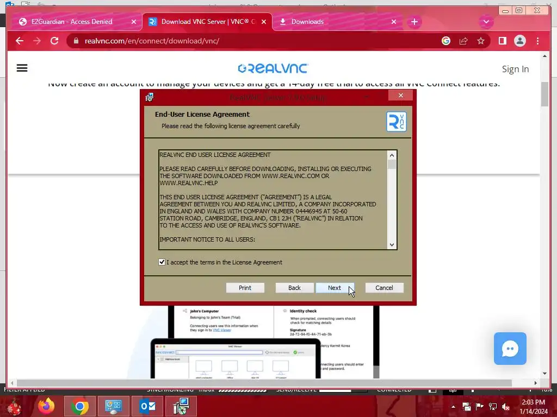Viewport: 557px width, 417px height.
Task: Open the Sign In link
Action: [x=515, y=69]
